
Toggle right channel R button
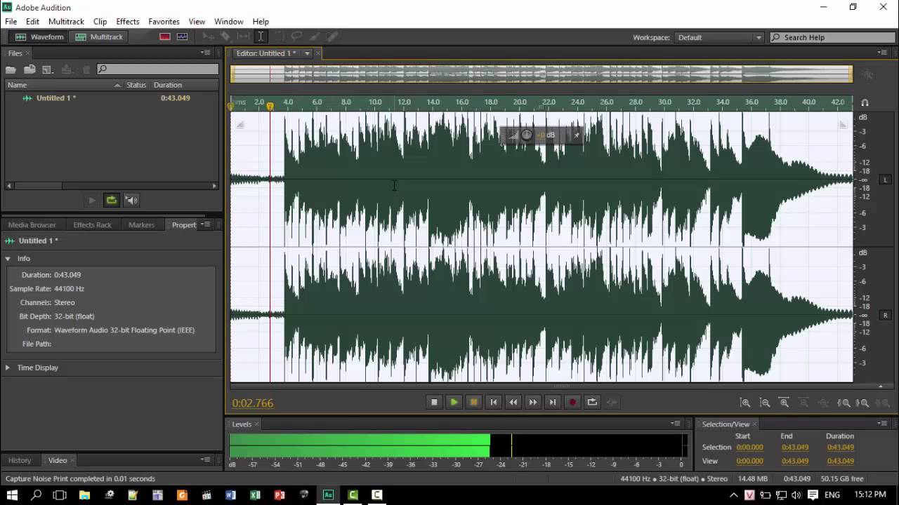[885, 316]
